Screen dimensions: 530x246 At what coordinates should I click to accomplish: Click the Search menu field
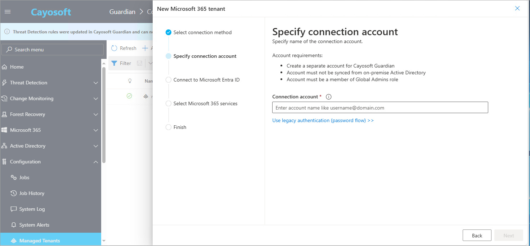pyautogui.click(x=53, y=50)
